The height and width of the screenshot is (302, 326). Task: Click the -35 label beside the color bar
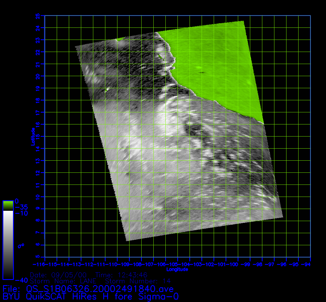(21, 207)
